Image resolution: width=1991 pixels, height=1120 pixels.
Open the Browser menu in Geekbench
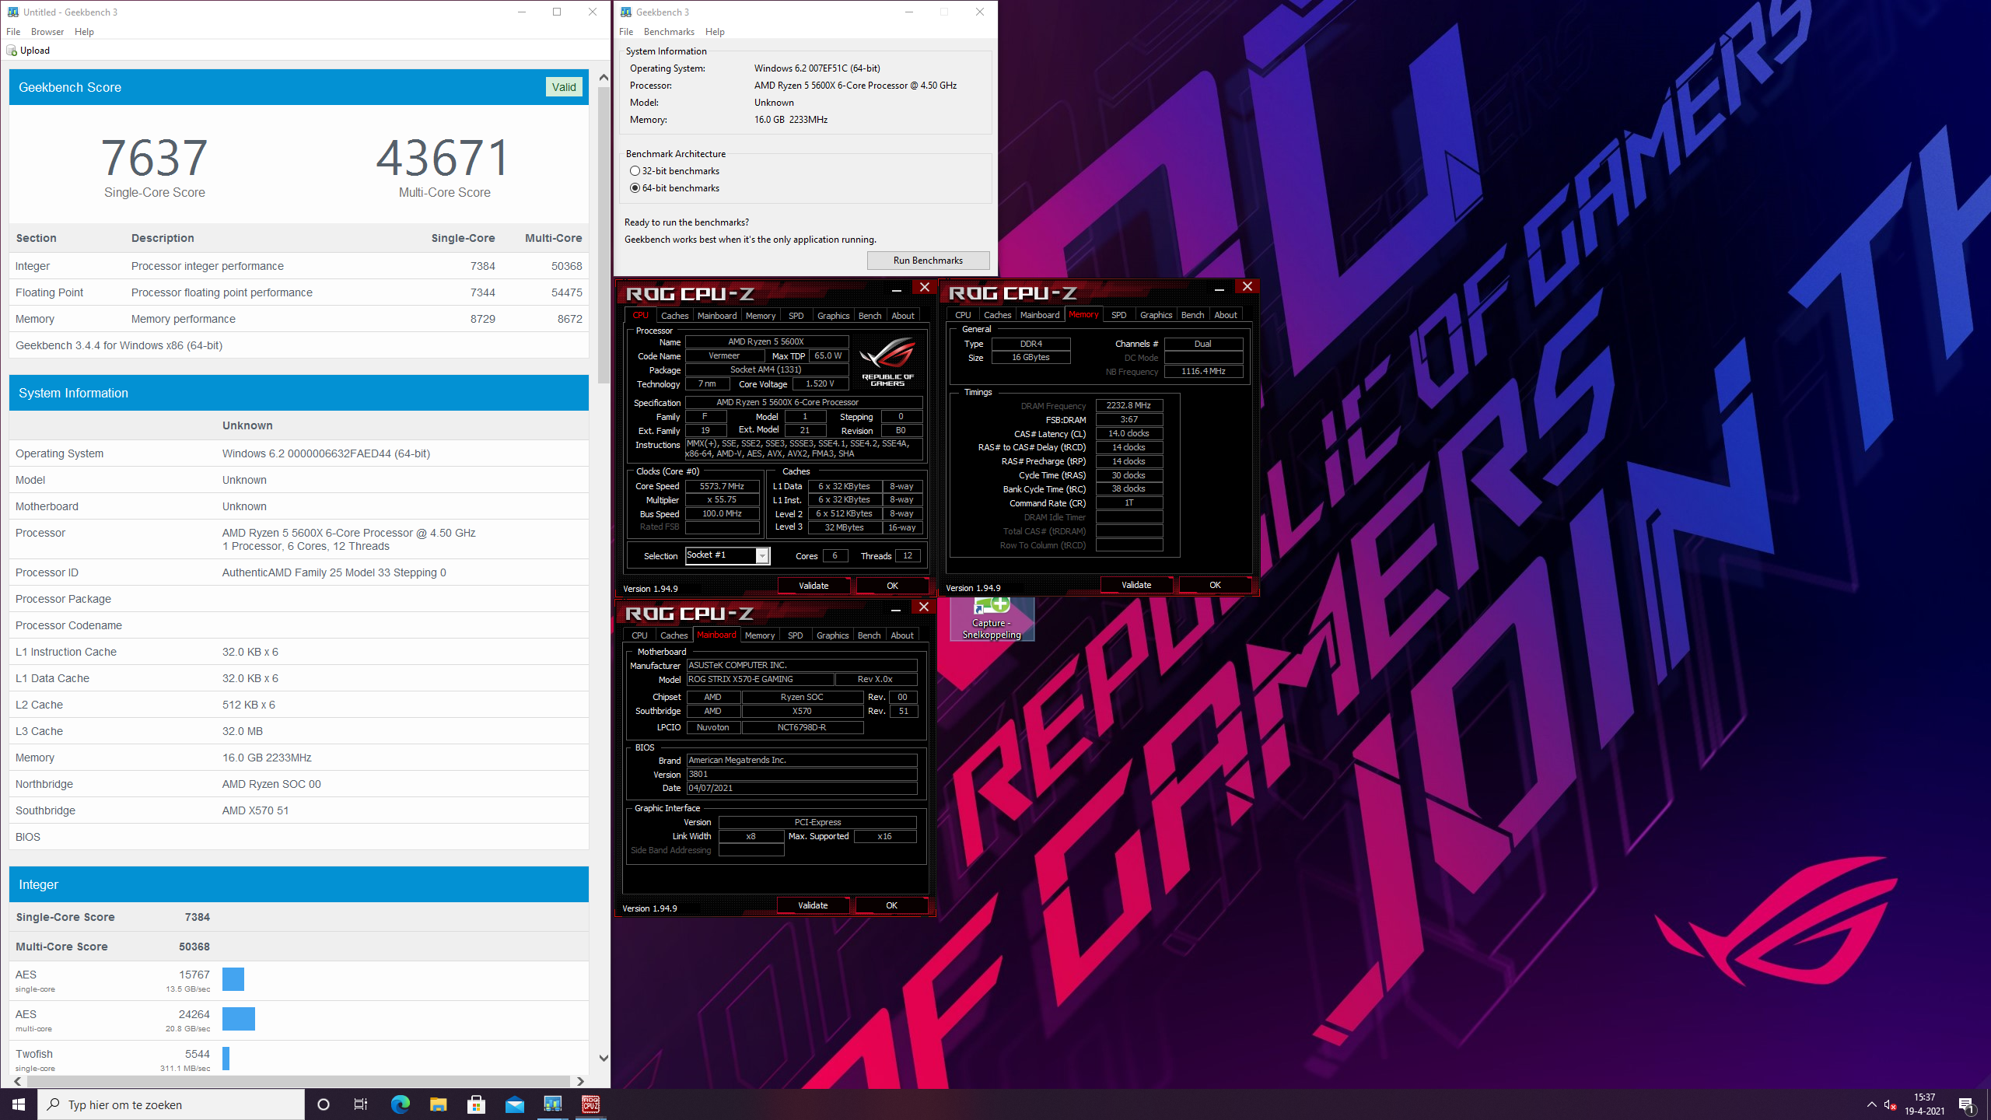point(47,32)
